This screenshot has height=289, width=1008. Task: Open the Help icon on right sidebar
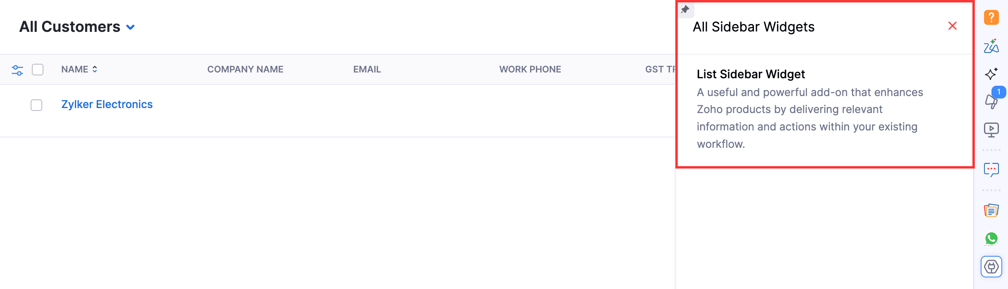991,17
